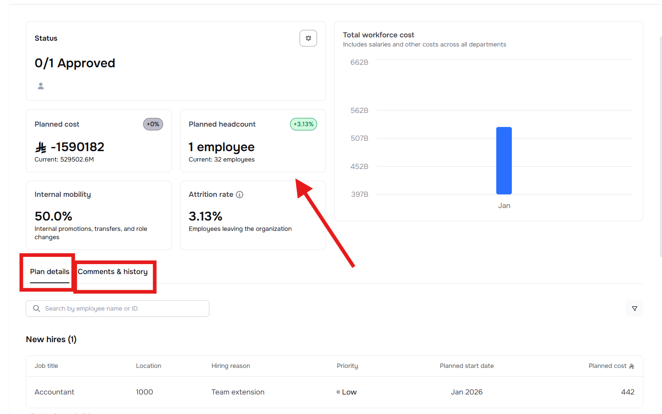This screenshot has height=414, width=662.
Task: Click the +0% Planned cost badge
Action: (153, 124)
